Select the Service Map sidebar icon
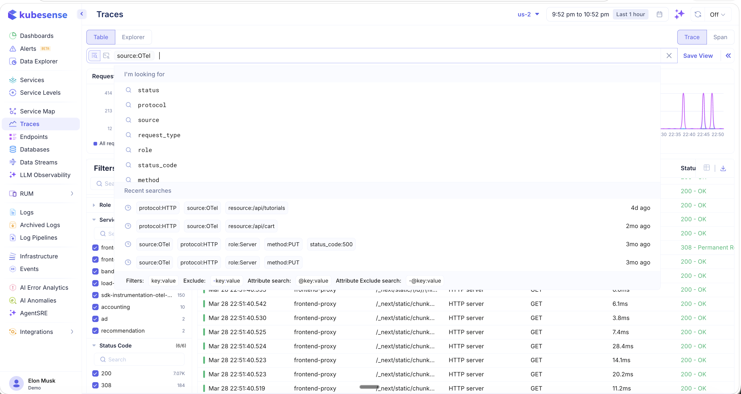This screenshot has height=394, width=741. coord(13,111)
